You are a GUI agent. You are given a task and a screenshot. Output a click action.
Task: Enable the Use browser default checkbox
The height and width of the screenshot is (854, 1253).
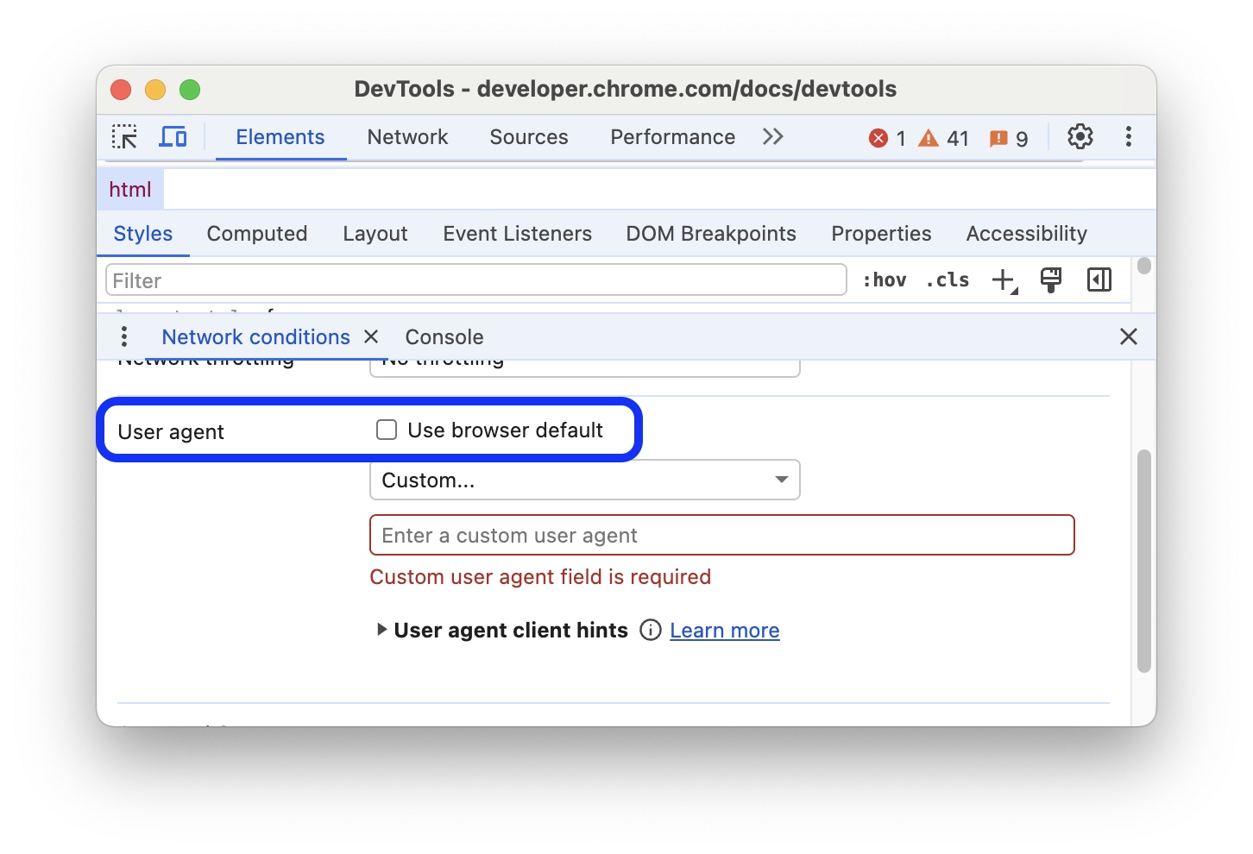tap(386, 429)
